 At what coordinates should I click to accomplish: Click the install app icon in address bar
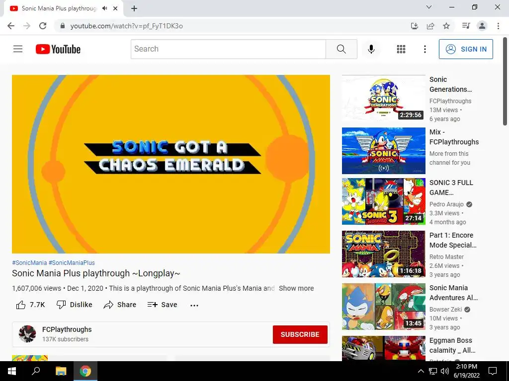[414, 26]
